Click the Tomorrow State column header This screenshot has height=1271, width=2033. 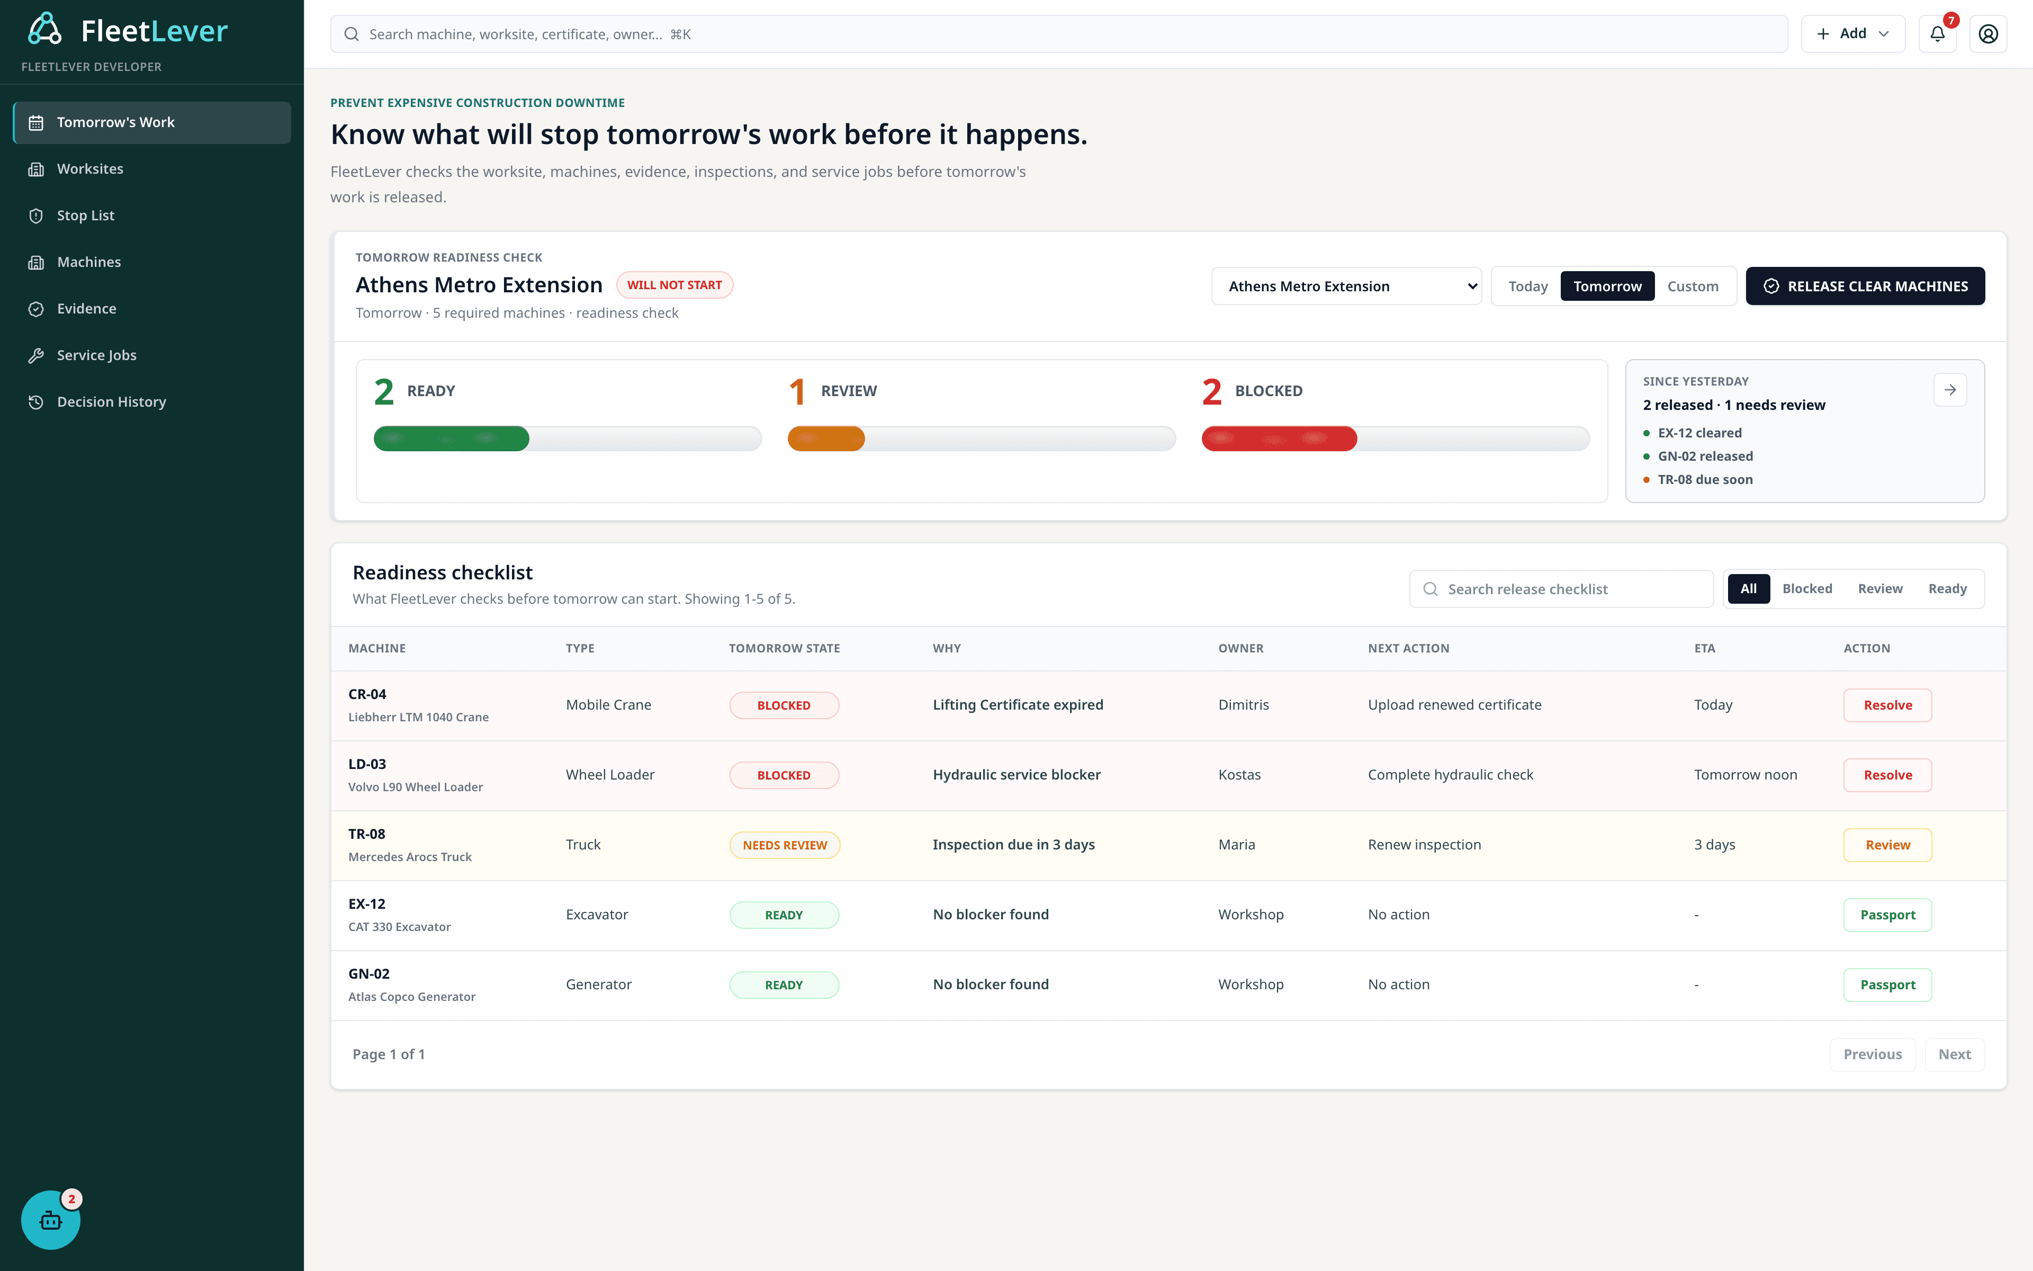click(784, 648)
